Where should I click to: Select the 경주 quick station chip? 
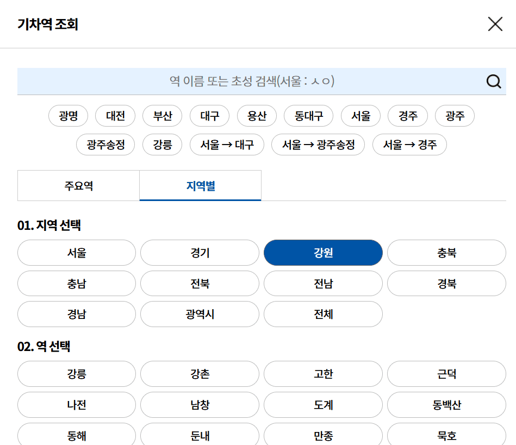coord(408,116)
